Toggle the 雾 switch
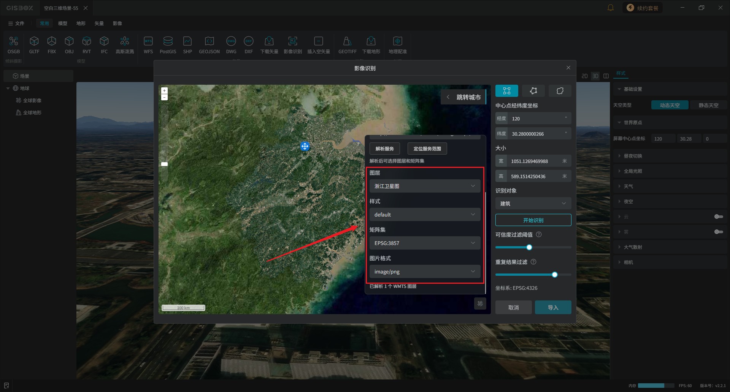The height and width of the screenshot is (392, 730). click(x=718, y=232)
